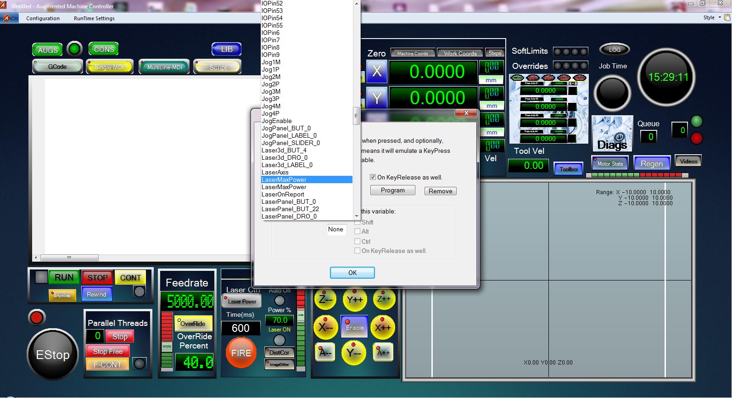Jog Y axis positive with Y++
This screenshot has width=732, height=398.
tap(355, 300)
